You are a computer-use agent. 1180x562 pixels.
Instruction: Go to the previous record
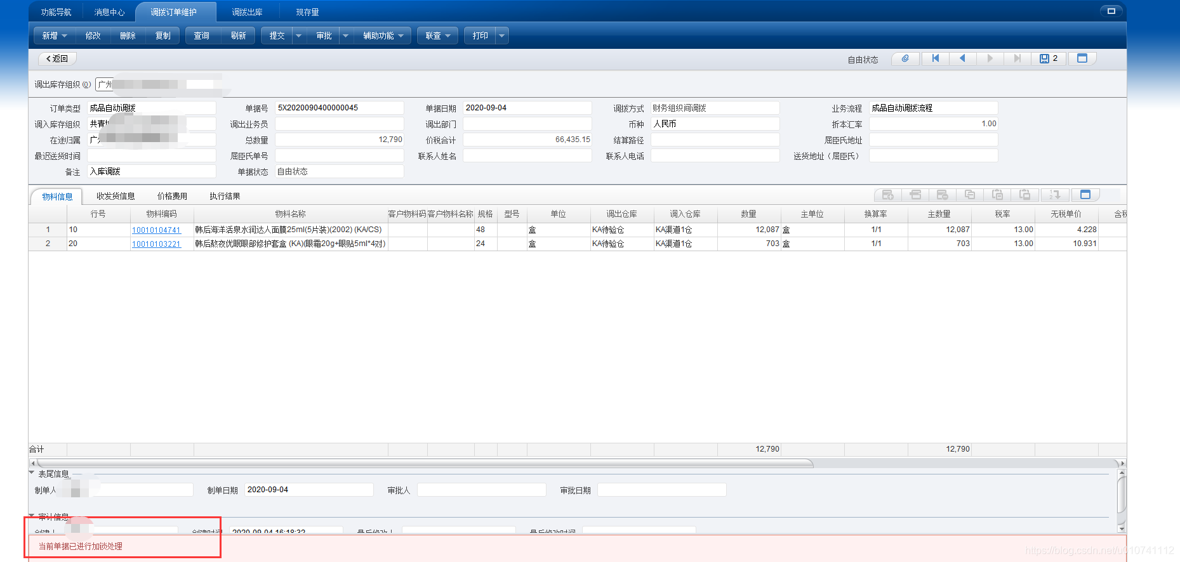pyautogui.click(x=962, y=58)
